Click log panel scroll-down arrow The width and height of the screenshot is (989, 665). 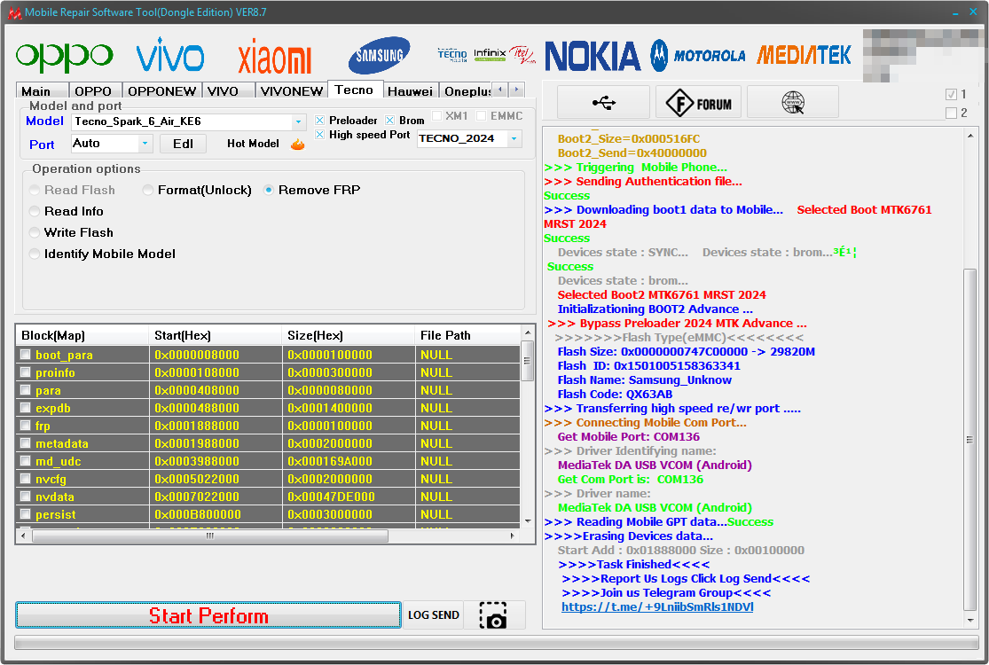970,621
